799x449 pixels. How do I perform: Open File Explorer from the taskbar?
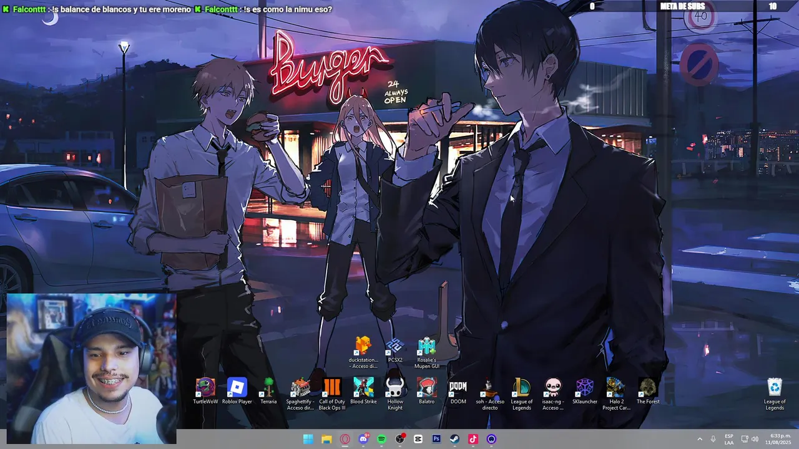point(326,439)
